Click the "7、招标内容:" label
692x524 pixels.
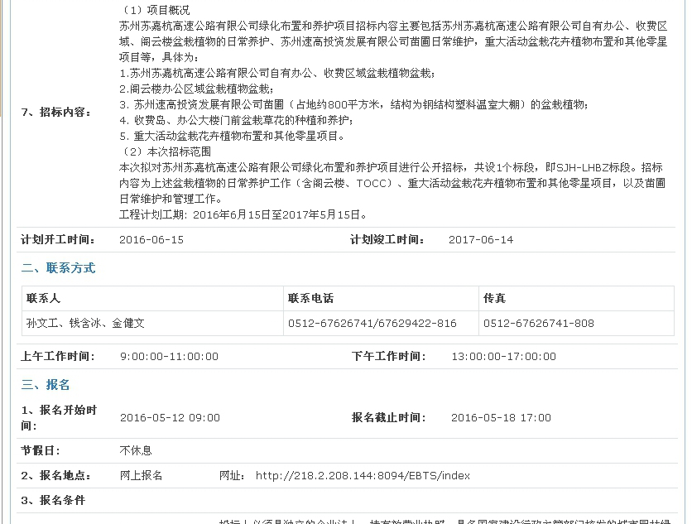56,112
